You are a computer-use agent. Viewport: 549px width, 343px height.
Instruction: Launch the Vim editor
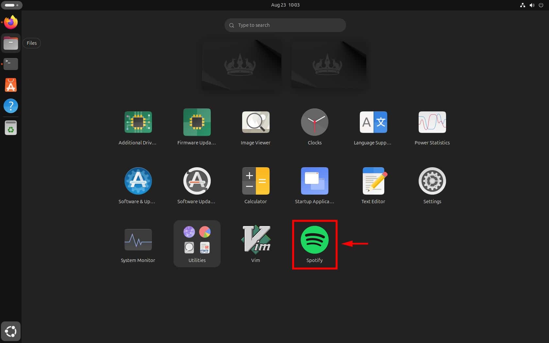pyautogui.click(x=255, y=240)
